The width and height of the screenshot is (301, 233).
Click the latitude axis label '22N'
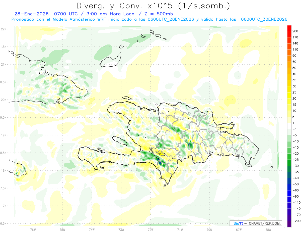4,29
